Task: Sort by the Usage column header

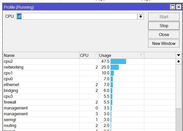Action: (x=121, y=55)
